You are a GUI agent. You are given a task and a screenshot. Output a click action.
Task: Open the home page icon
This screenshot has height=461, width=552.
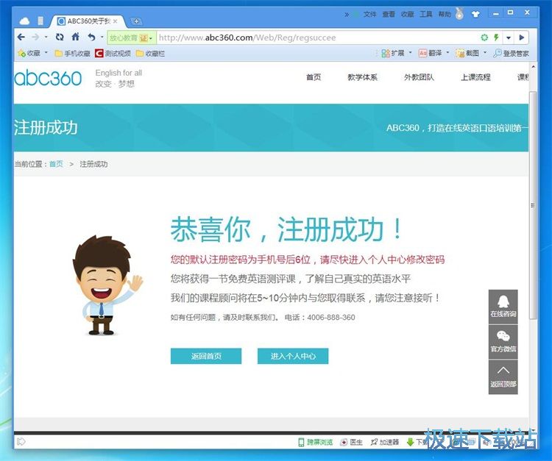pyautogui.click(x=75, y=37)
